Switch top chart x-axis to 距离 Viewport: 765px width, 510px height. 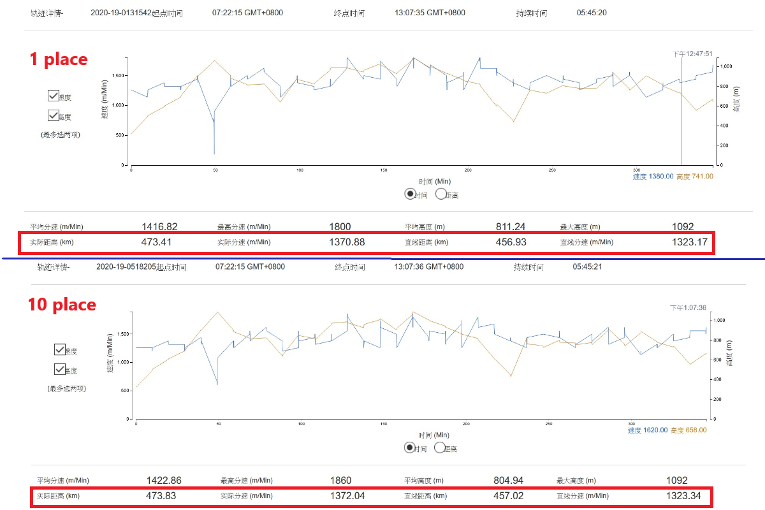[441, 194]
